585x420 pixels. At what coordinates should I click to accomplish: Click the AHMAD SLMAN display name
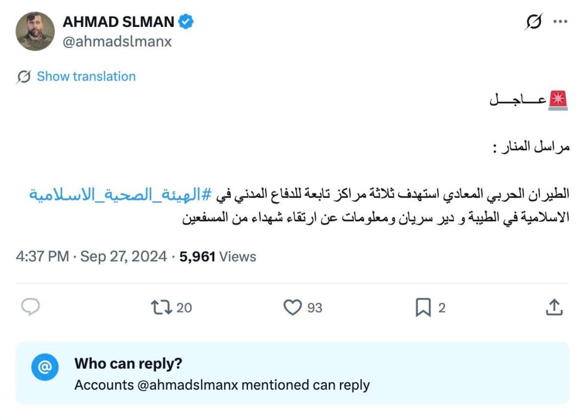[x=118, y=22]
